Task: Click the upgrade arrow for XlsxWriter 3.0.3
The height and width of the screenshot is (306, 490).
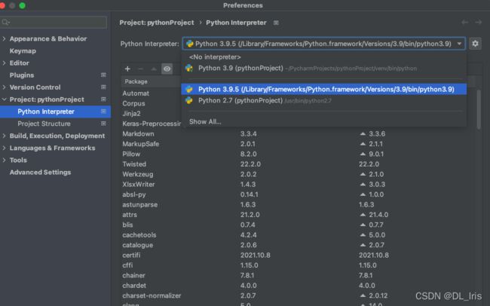Action: point(363,185)
